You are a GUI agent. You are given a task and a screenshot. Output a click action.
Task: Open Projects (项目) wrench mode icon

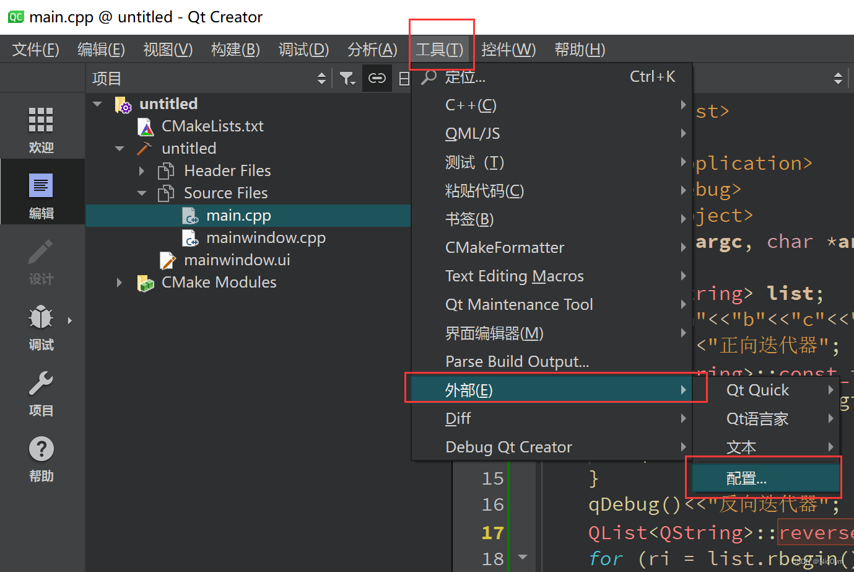point(41,392)
